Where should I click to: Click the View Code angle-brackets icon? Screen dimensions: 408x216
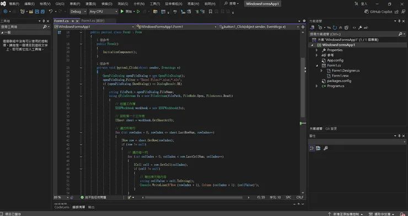354,28
